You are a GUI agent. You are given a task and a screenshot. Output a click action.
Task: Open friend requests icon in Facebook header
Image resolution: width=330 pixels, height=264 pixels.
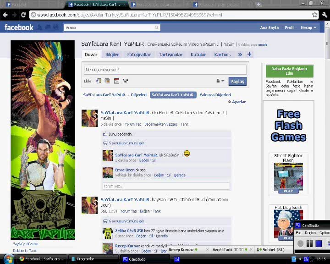pos(39,27)
